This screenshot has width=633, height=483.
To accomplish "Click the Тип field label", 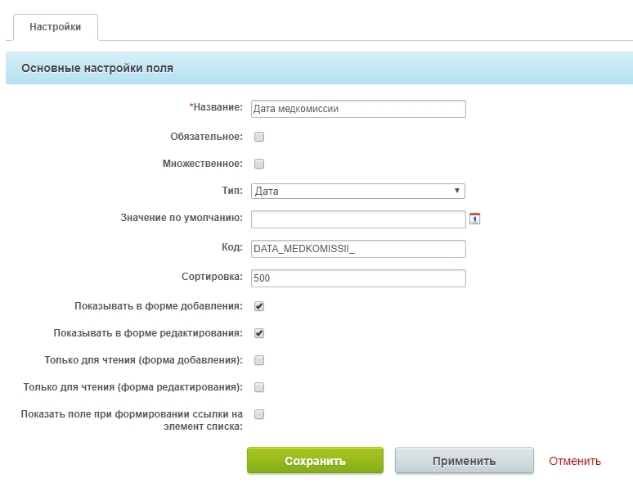I will coord(233,191).
